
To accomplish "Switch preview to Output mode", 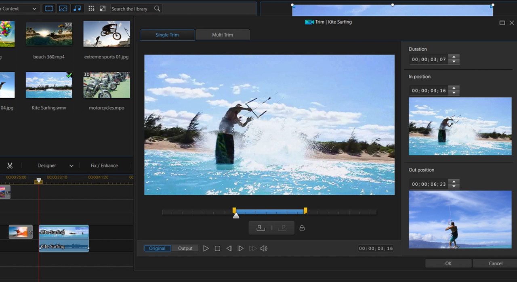I will [x=185, y=249].
